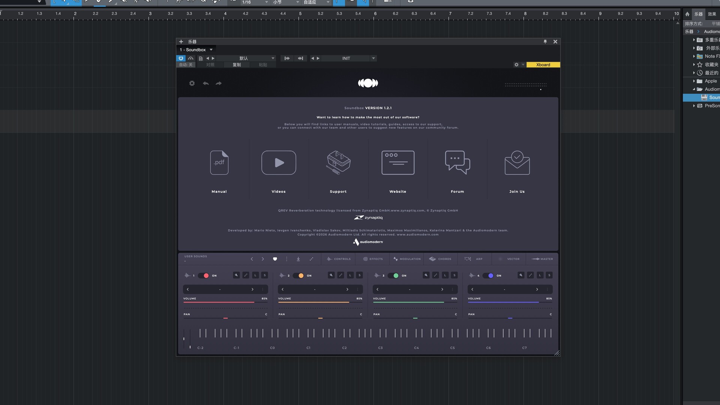720x405 pixels.
Task: Click the Soundbox settings gear icon
Action: (192, 83)
